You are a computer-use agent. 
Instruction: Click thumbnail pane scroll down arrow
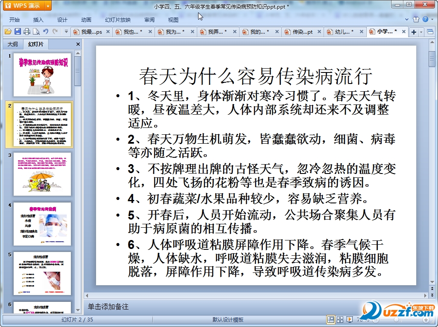[x=78, y=310]
